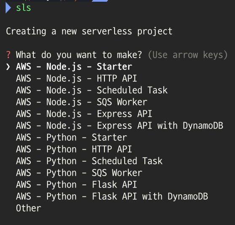Image resolution: width=235 pixels, height=225 pixels.
Task: Pick AWS - Python - SQS Worker
Action: coord(79,173)
